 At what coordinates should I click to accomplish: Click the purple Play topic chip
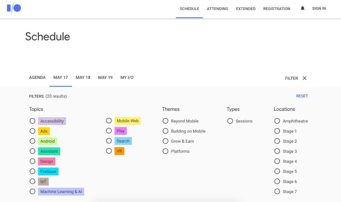120,131
